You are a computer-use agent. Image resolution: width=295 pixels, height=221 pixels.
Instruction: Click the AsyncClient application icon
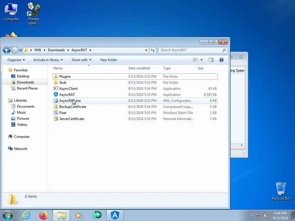tap(56, 89)
